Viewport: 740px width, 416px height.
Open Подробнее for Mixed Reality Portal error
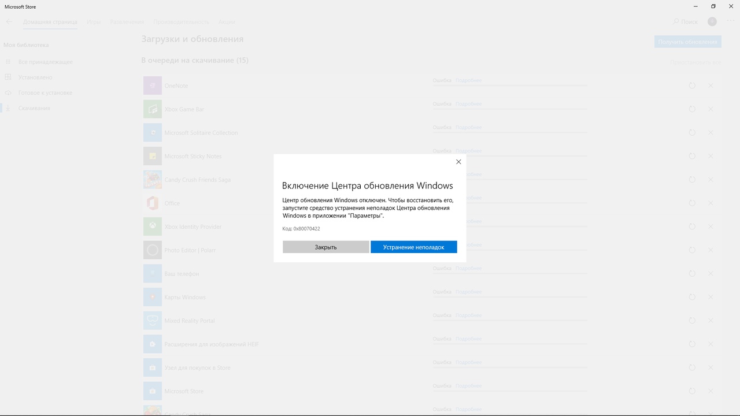(x=468, y=315)
